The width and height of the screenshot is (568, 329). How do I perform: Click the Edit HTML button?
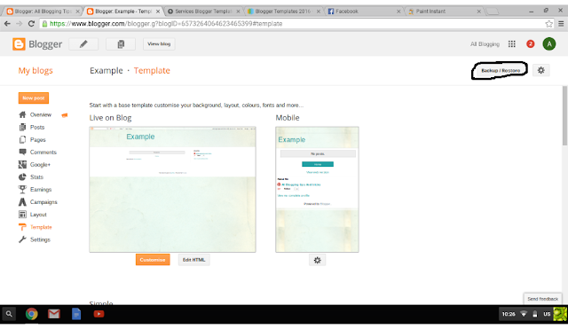click(193, 260)
